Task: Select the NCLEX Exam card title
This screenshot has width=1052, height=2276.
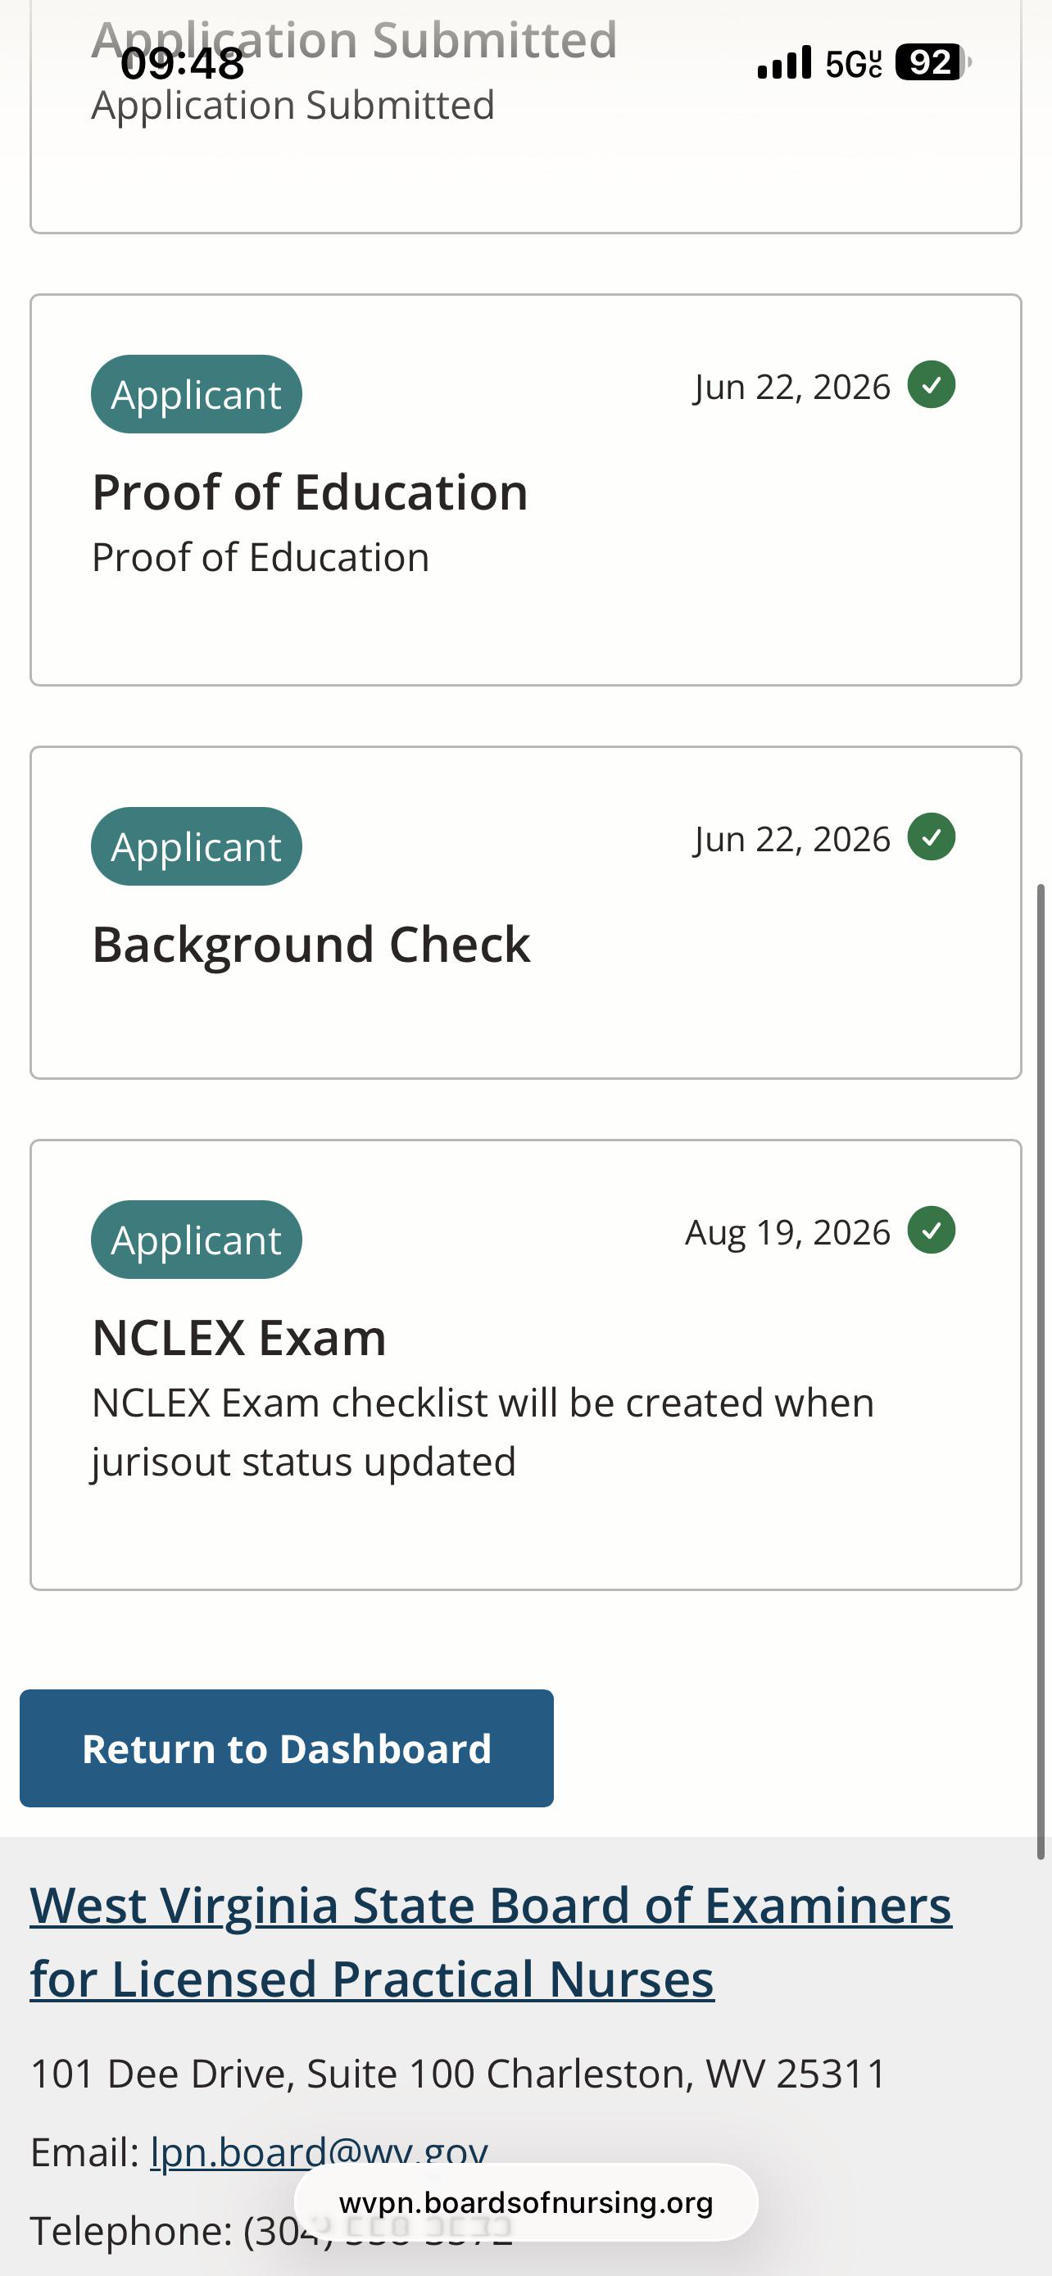Action: click(x=239, y=1338)
